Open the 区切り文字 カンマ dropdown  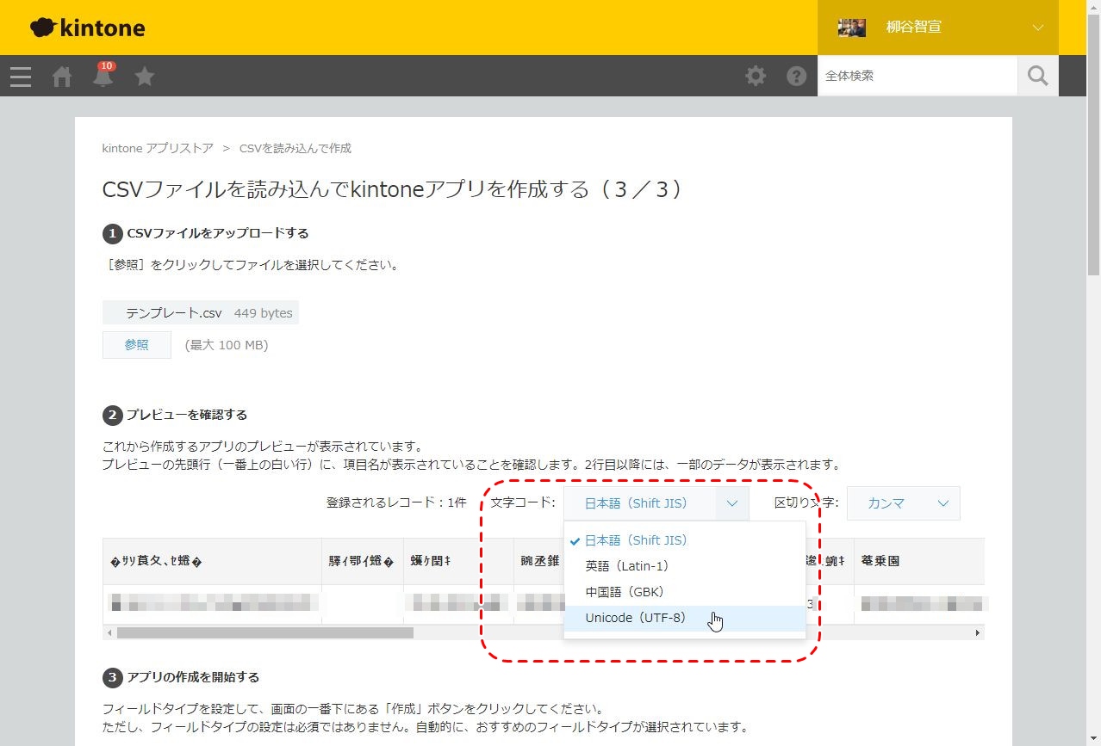point(903,503)
